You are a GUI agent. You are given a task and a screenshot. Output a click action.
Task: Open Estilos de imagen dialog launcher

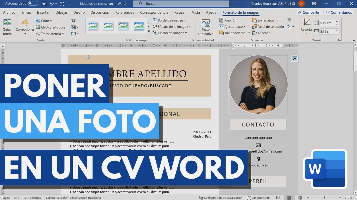click(193, 40)
